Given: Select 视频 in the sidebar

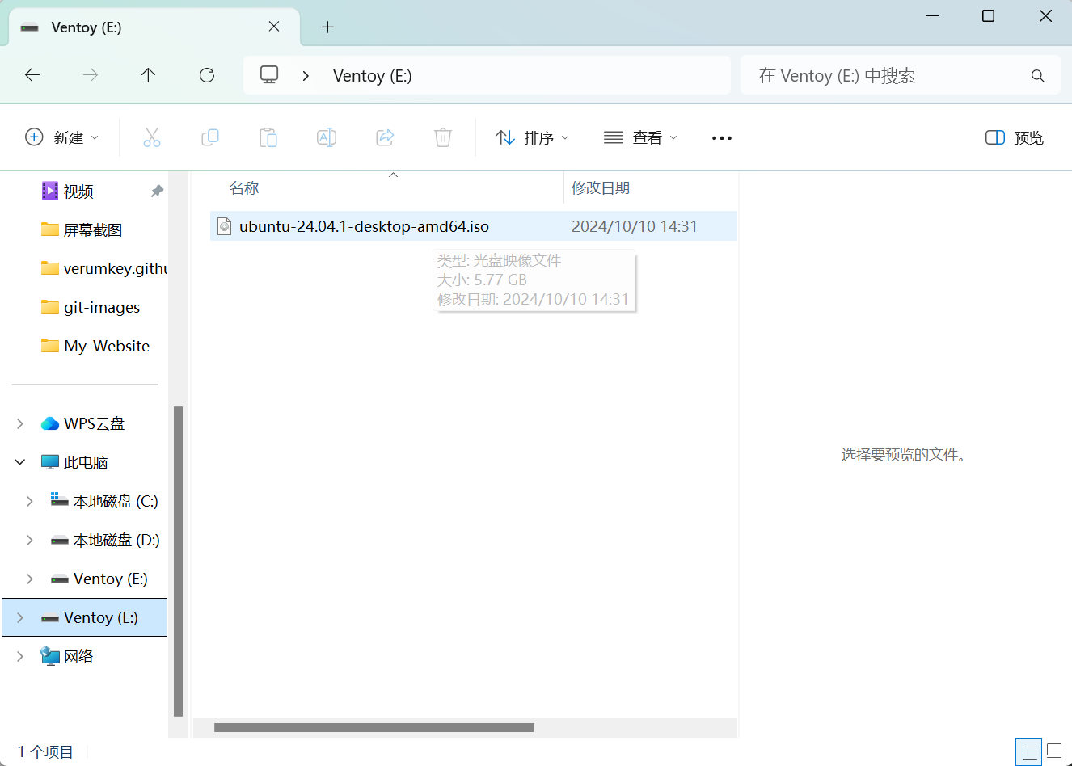Looking at the screenshot, I should coord(78,191).
